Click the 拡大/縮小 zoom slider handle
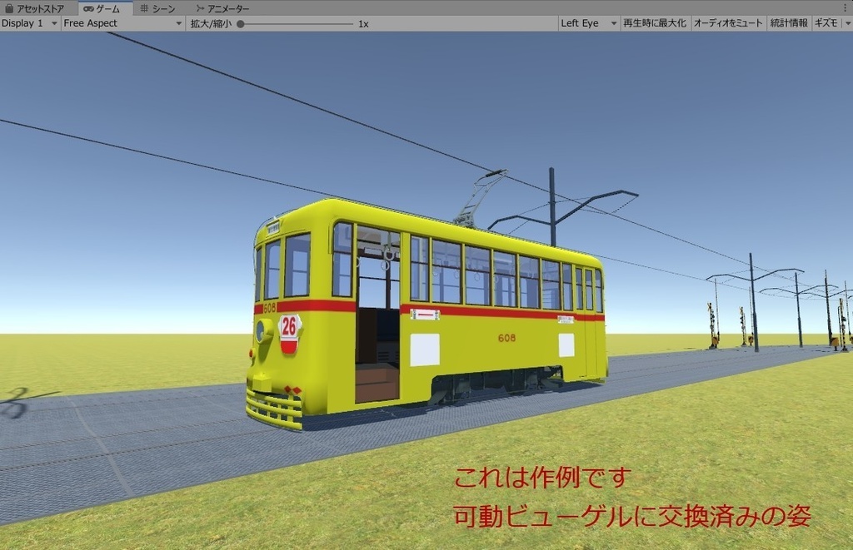 click(241, 23)
